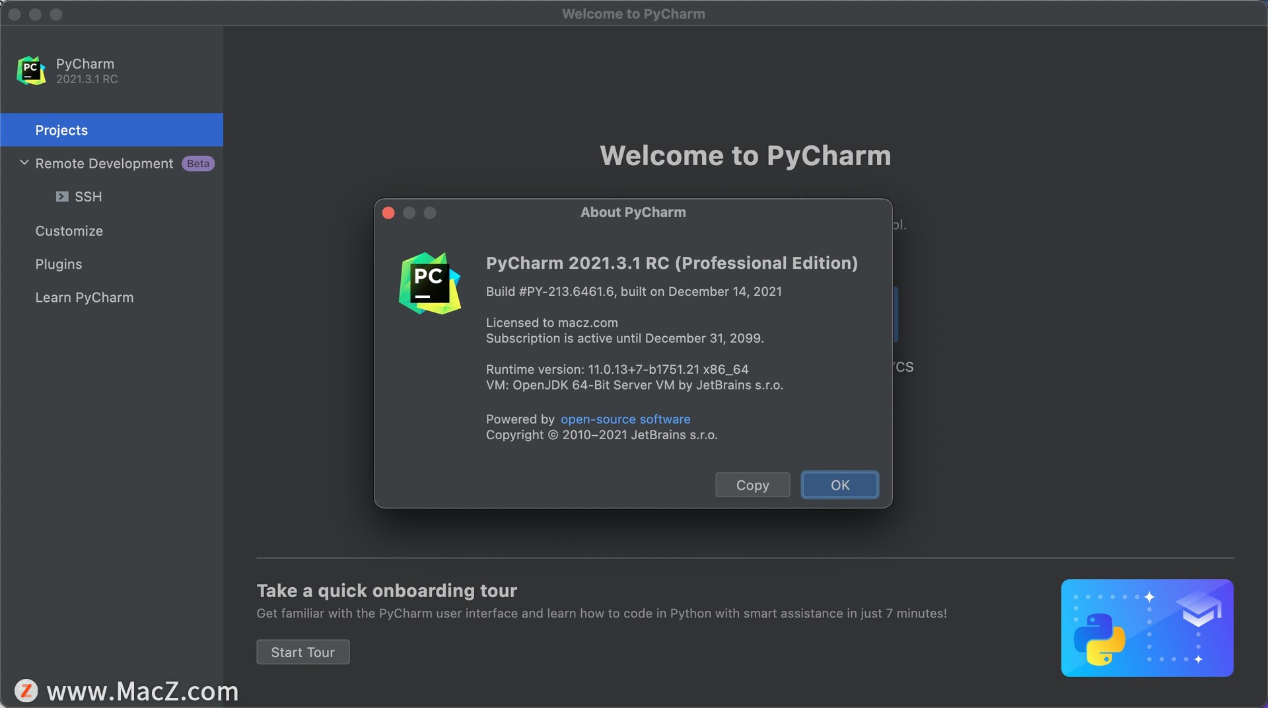Collapse the Remote Development section
1268x708 pixels.
pos(24,162)
